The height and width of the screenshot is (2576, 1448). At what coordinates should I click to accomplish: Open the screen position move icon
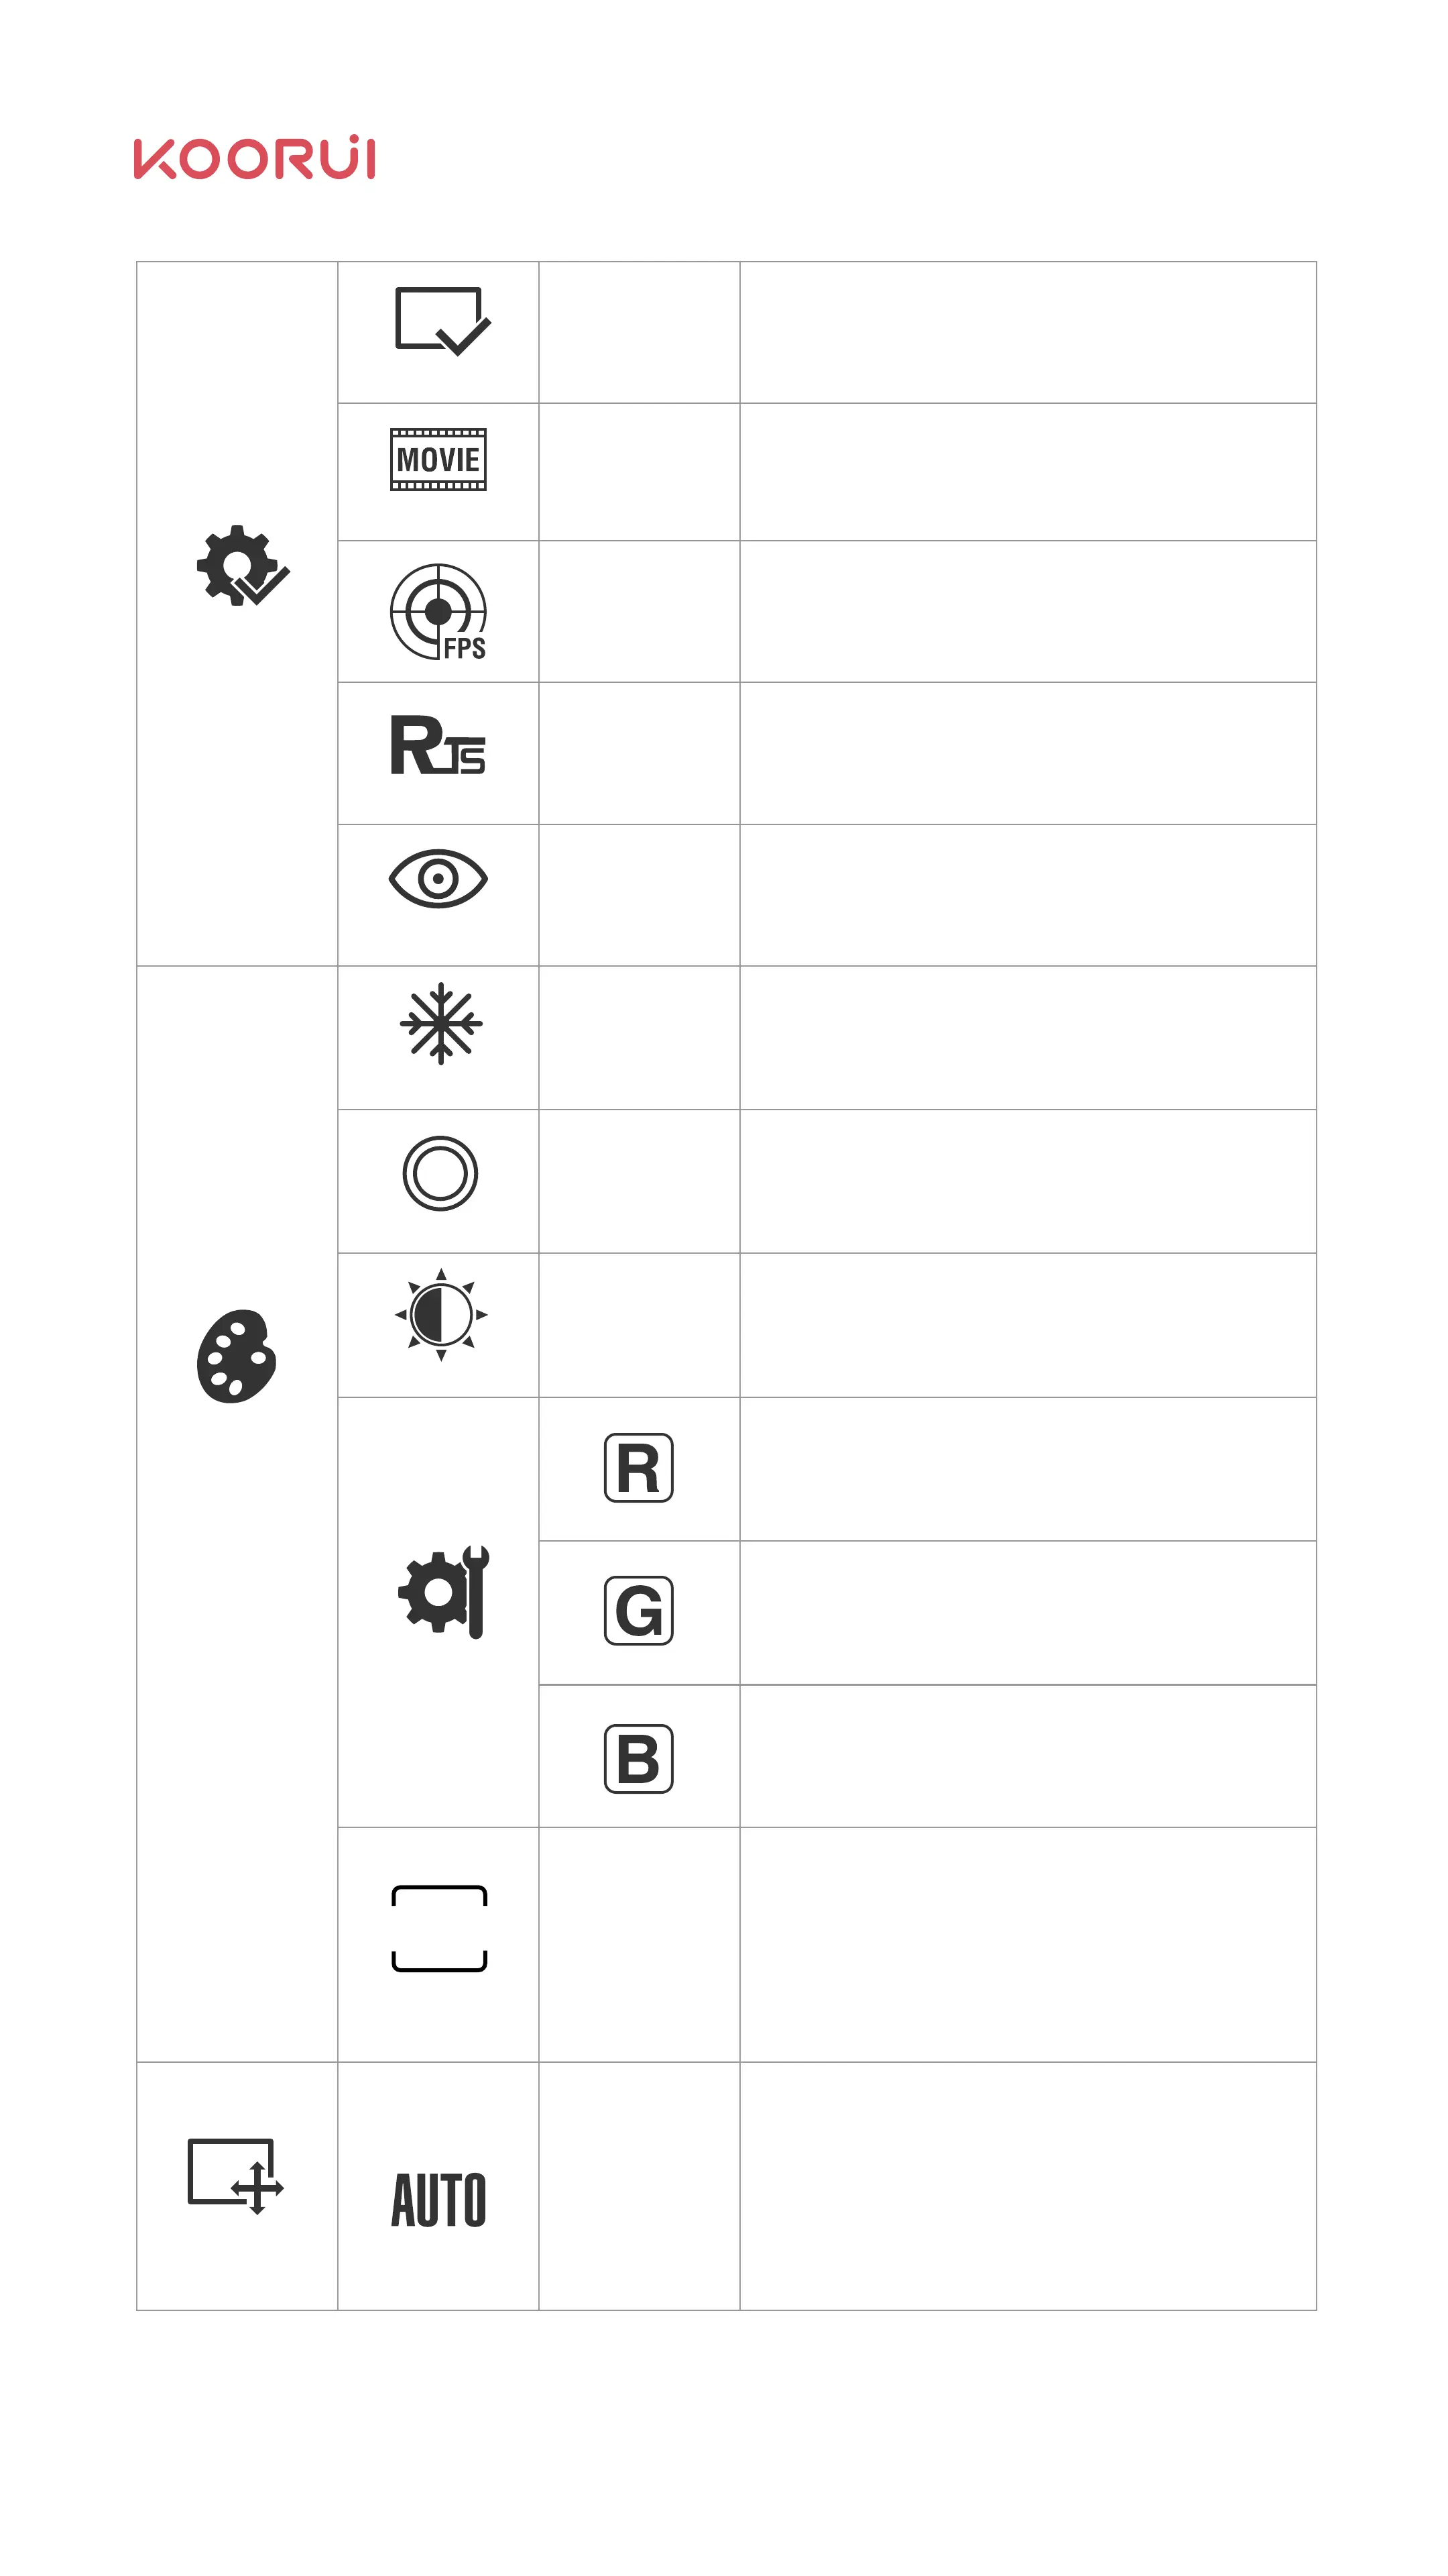coord(236,2176)
